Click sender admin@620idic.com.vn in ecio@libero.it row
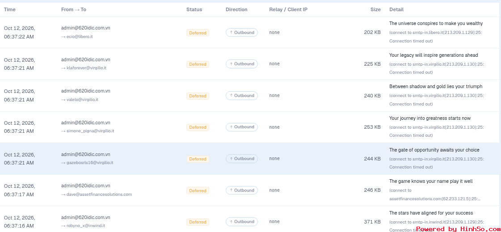Image resolution: width=501 pixels, height=232 pixels. tap(86, 28)
